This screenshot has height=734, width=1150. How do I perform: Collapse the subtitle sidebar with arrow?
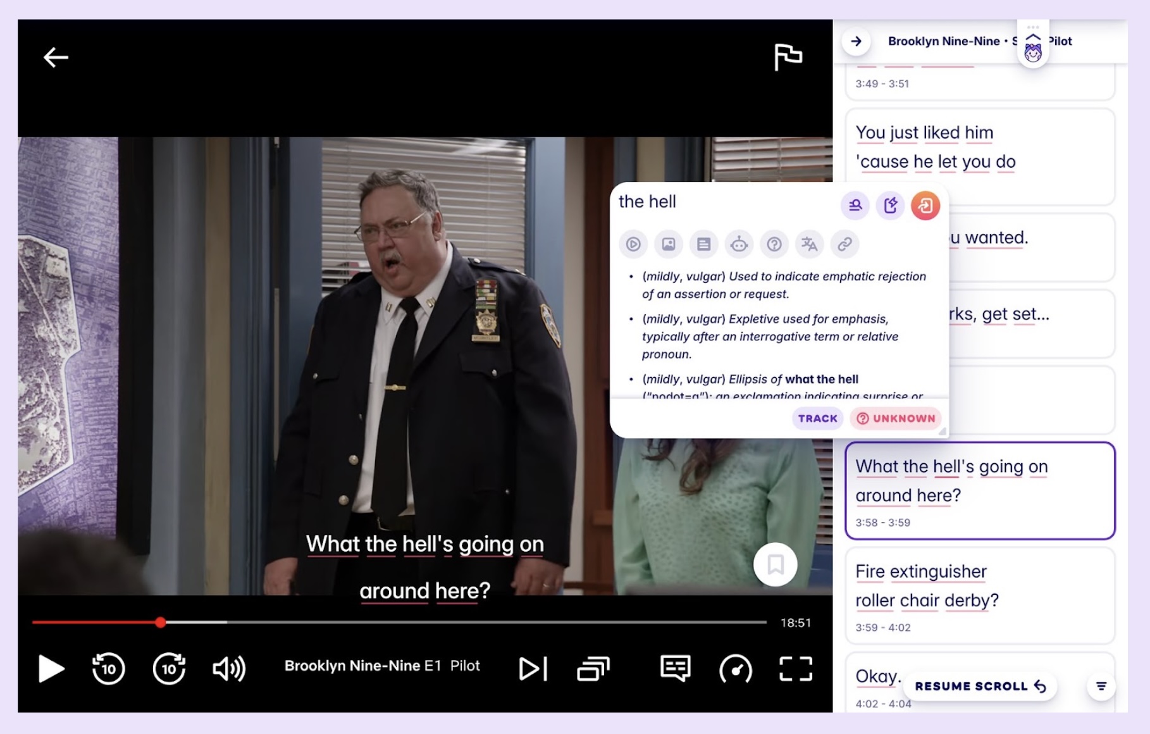(856, 42)
